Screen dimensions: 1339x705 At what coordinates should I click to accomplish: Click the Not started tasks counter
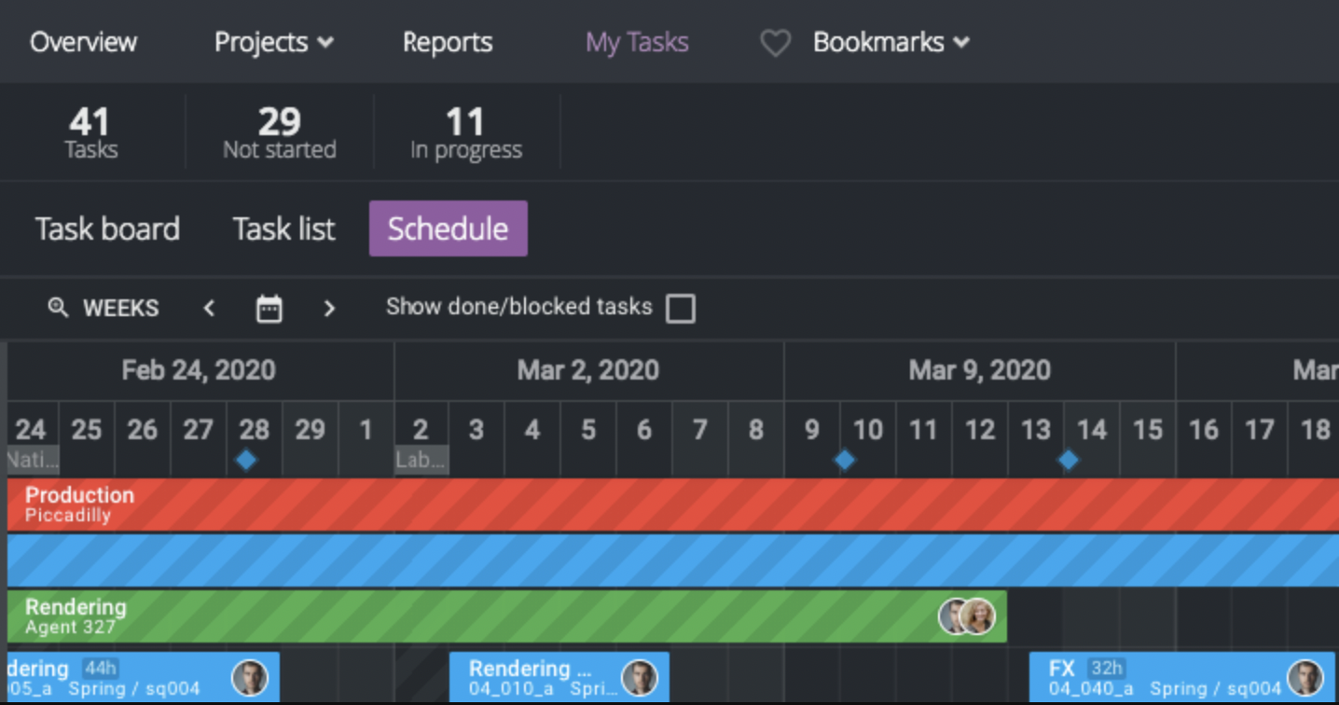(x=279, y=133)
